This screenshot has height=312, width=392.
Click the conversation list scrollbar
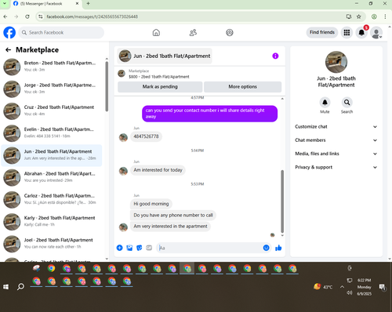[107, 86]
